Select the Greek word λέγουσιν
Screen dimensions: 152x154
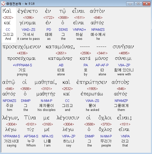tap(68, 118)
